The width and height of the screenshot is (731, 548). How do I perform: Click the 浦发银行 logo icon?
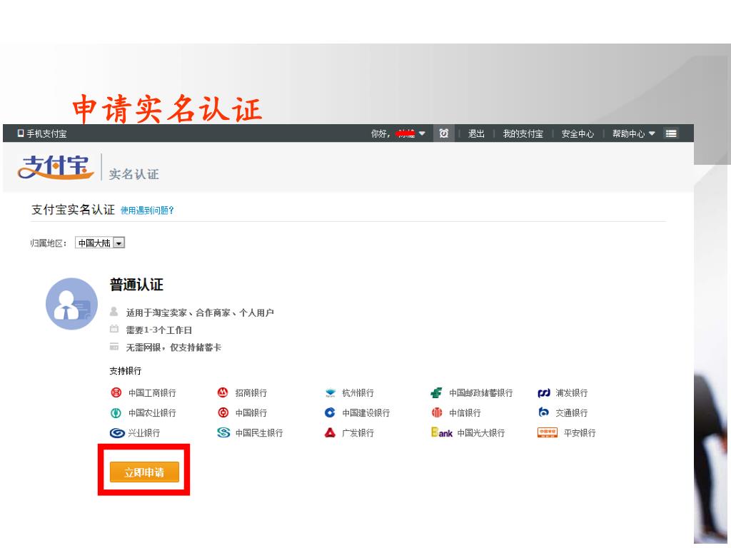point(543,393)
